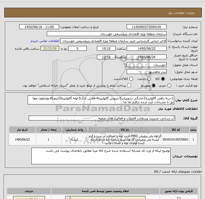This screenshot has height=199, width=205.
Task: Toggle the Islamic treasury bonds payment checkbox
Action: coord(129,85)
